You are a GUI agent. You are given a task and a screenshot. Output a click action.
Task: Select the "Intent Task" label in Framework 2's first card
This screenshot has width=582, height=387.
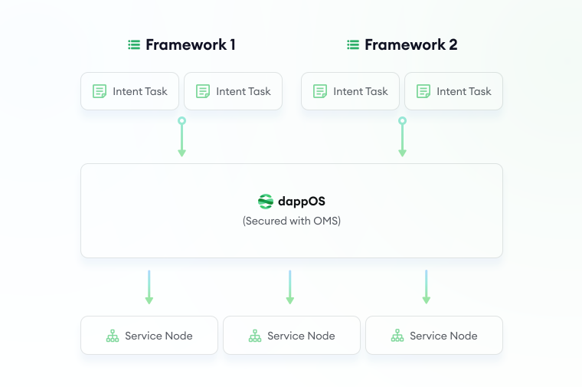point(361,91)
